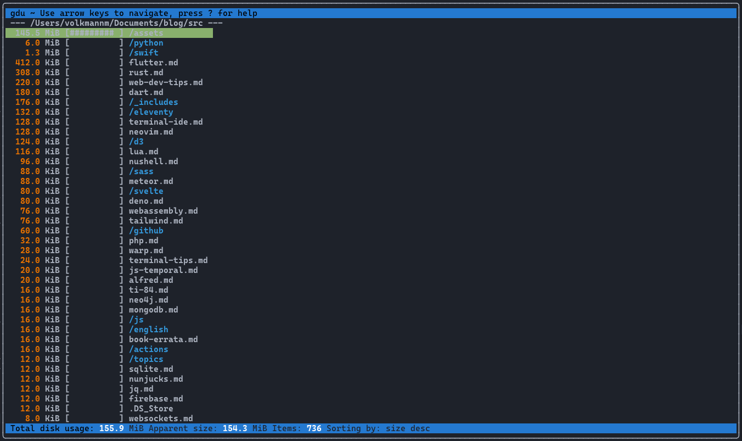Select the terminal-tips.md file
Image resolution: width=742 pixels, height=441 pixels.
point(168,260)
